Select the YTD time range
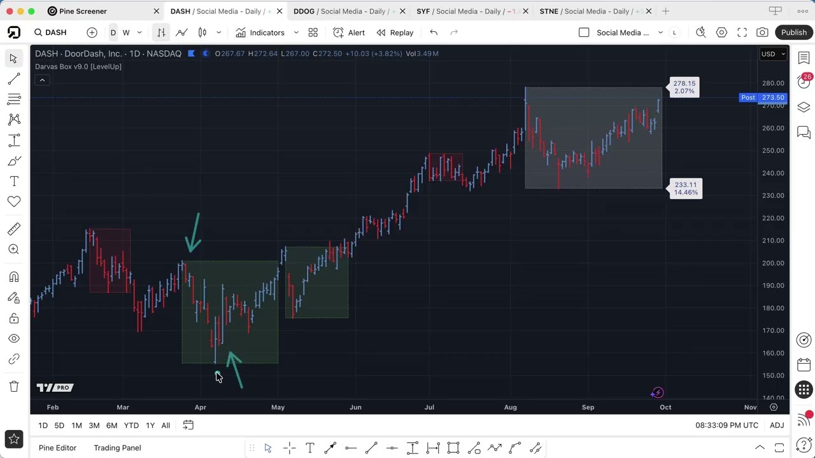The image size is (815, 458). 131,425
